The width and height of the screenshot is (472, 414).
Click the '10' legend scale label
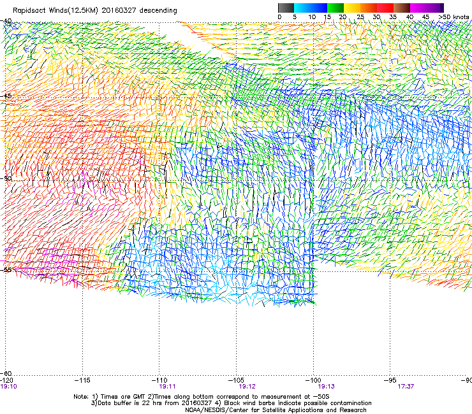coord(312,17)
